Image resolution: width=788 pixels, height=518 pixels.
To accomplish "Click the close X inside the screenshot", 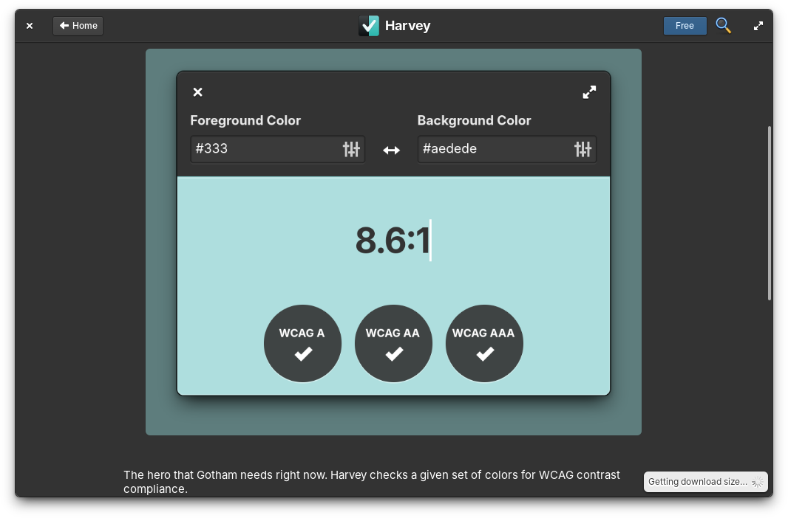I will pos(197,92).
